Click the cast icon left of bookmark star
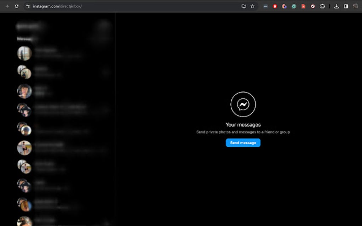Viewport: 362px width, 226px height. click(x=243, y=6)
